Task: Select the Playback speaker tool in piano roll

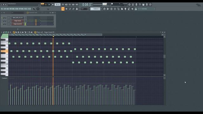Action: pos(32,32)
